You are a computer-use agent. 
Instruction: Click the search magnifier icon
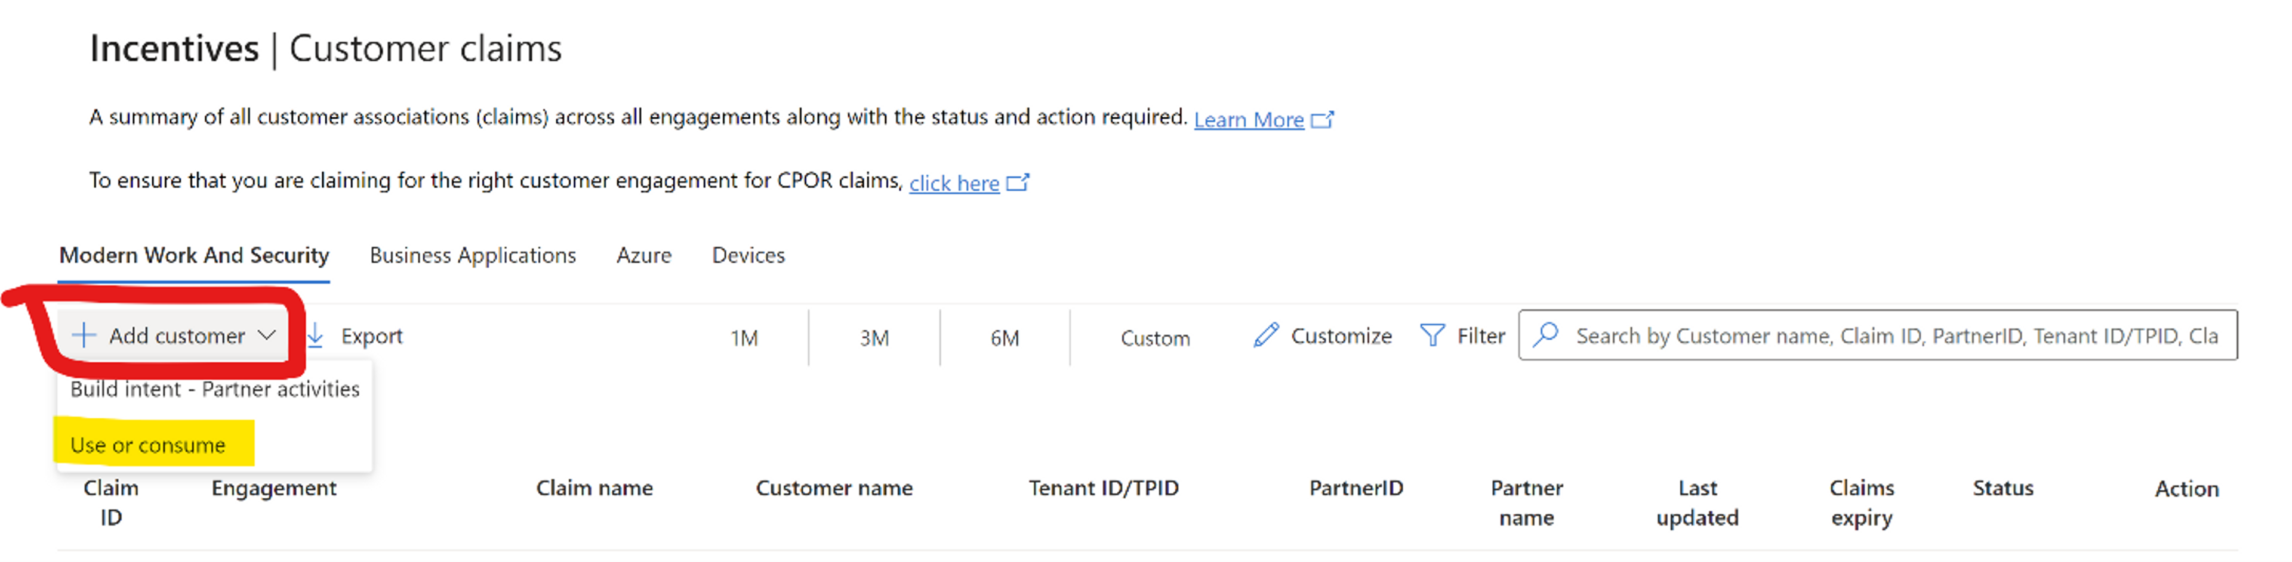point(1547,335)
